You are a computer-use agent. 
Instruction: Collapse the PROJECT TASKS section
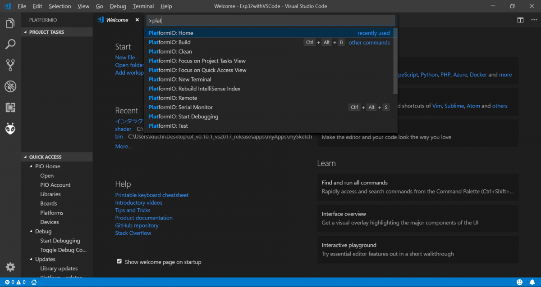[x=57, y=32]
